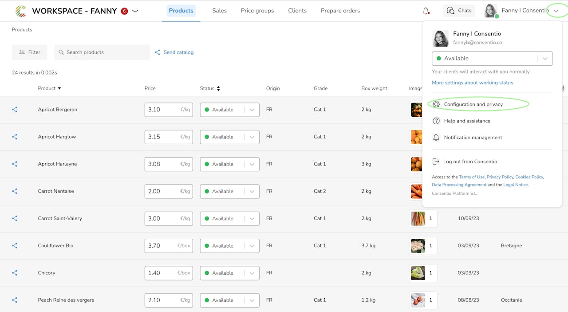Image resolution: width=568 pixels, height=312 pixels.
Task: Click the notification bell icon in the header
Action: tap(426, 11)
